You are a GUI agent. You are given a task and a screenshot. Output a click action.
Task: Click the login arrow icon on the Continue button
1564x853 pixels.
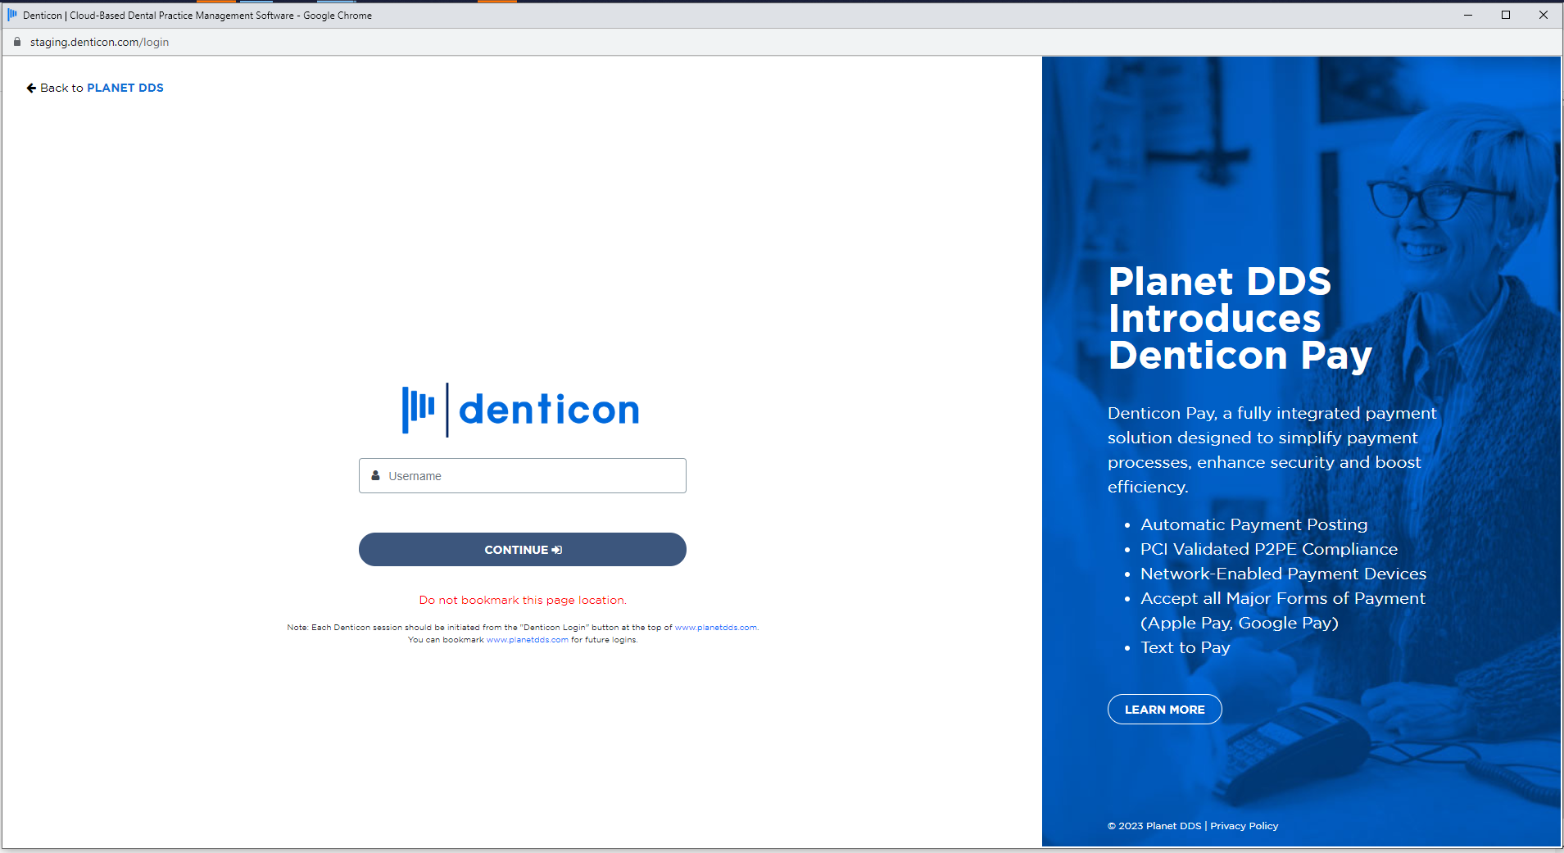[556, 550]
